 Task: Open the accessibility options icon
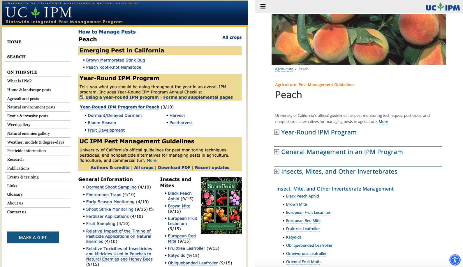click(x=455, y=259)
